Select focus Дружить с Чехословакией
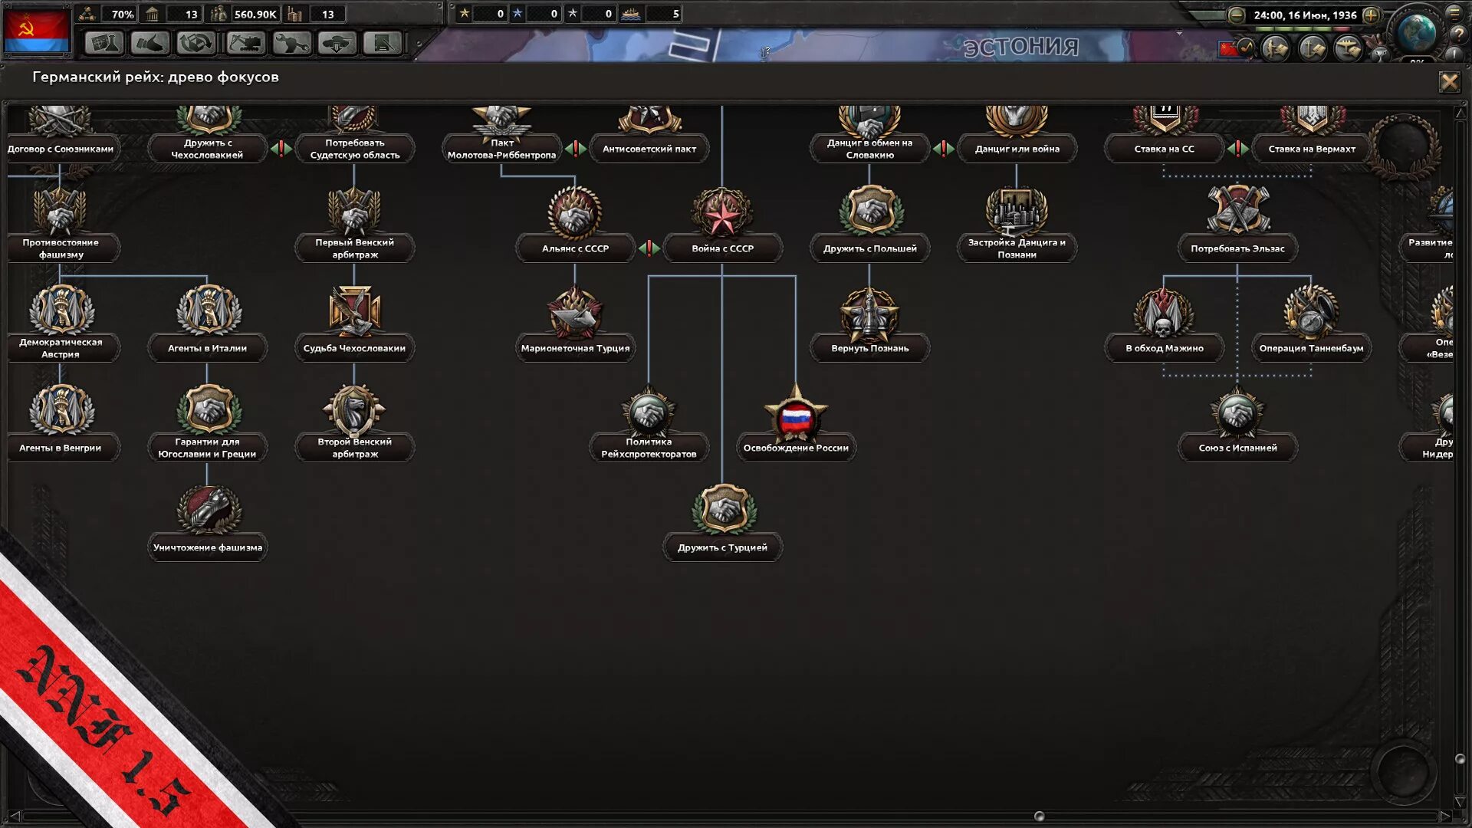Screen dimensions: 1472x828 pos(208,149)
